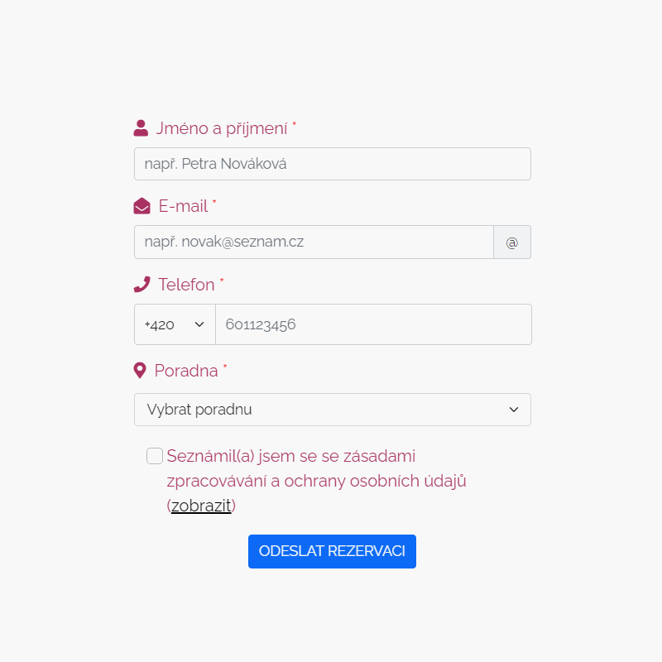
Task: Tick the personal data consent checkbox
Action: 155,456
